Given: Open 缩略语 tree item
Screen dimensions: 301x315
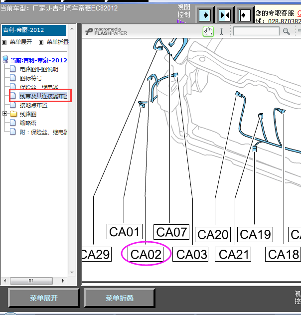Looking at the screenshot, I should pyautogui.click(x=28, y=123).
